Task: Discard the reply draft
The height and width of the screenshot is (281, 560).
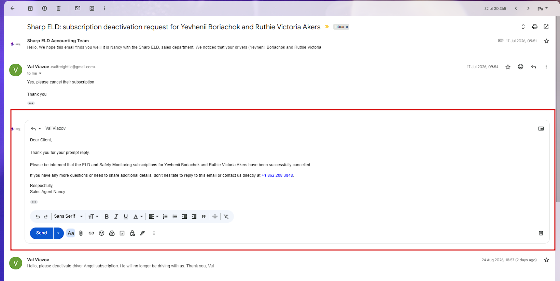Action: (541, 233)
